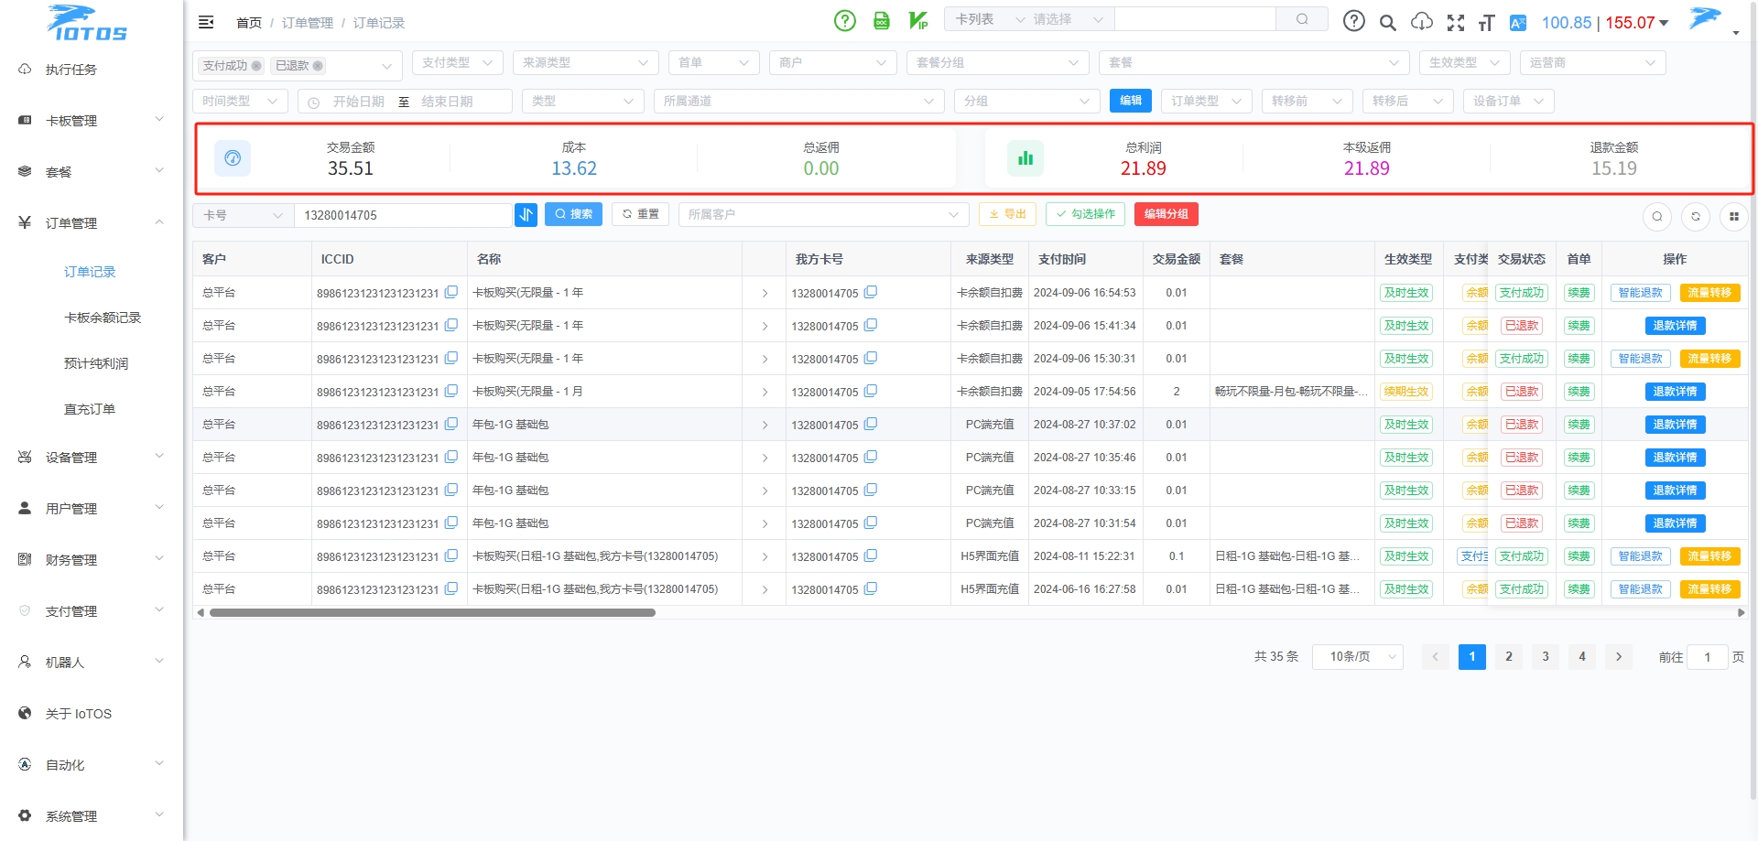This screenshot has height=841, width=1758.
Task: Click the blue gauge icon in the summary panel
Action: (233, 158)
